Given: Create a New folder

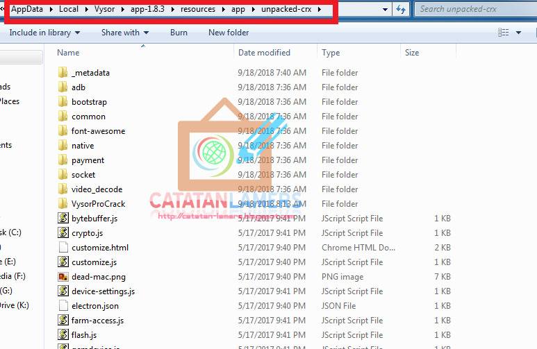Looking at the screenshot, I should [x=229, y=33].
